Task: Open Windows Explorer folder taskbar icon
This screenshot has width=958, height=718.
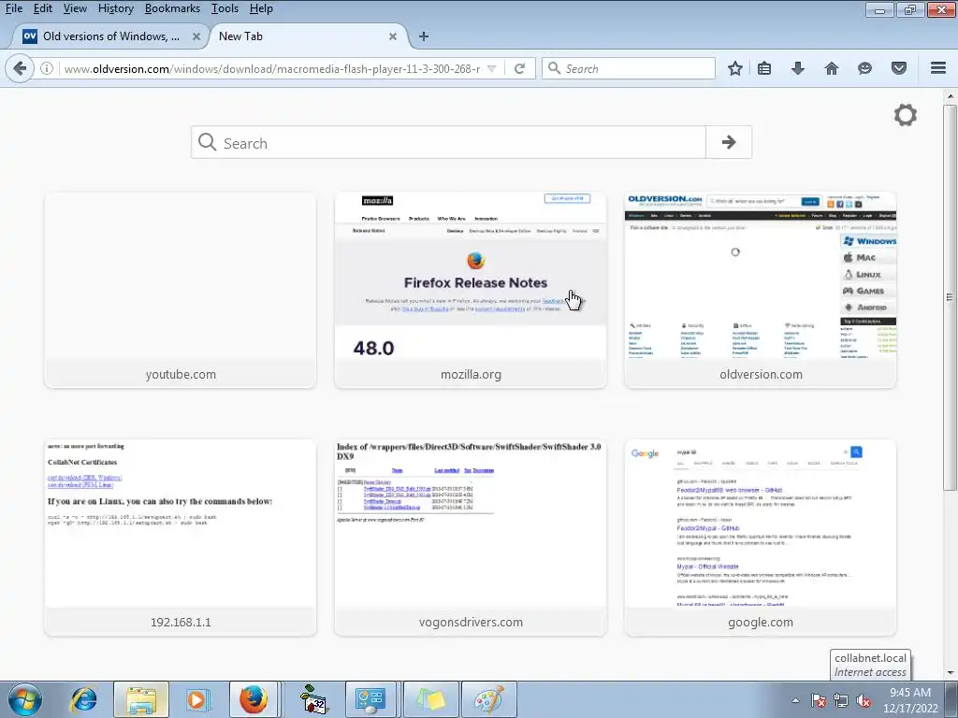Action: tap(140, 699)
